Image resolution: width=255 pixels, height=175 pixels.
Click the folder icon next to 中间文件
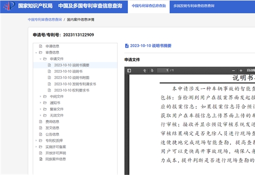pos(45,97)
